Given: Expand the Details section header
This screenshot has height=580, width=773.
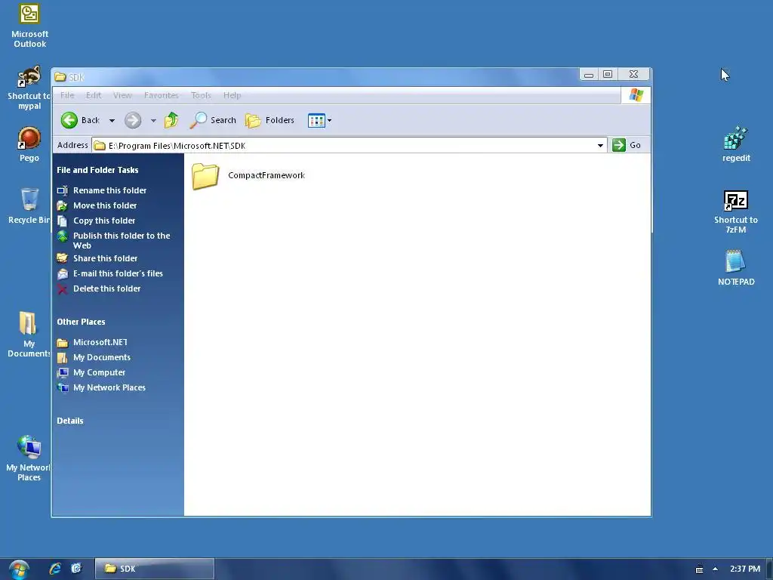Looking at the screenshot, I should [70, 421].
